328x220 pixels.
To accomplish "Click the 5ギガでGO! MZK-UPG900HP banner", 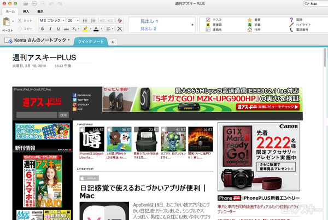I will pos(202,99).
